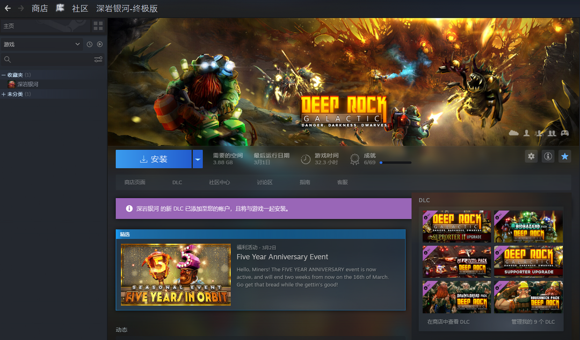Image resolution: width=580 pixels, height=340 pixels.
Task: Click the blue 安装 button
Action: [x=154, y=159]
